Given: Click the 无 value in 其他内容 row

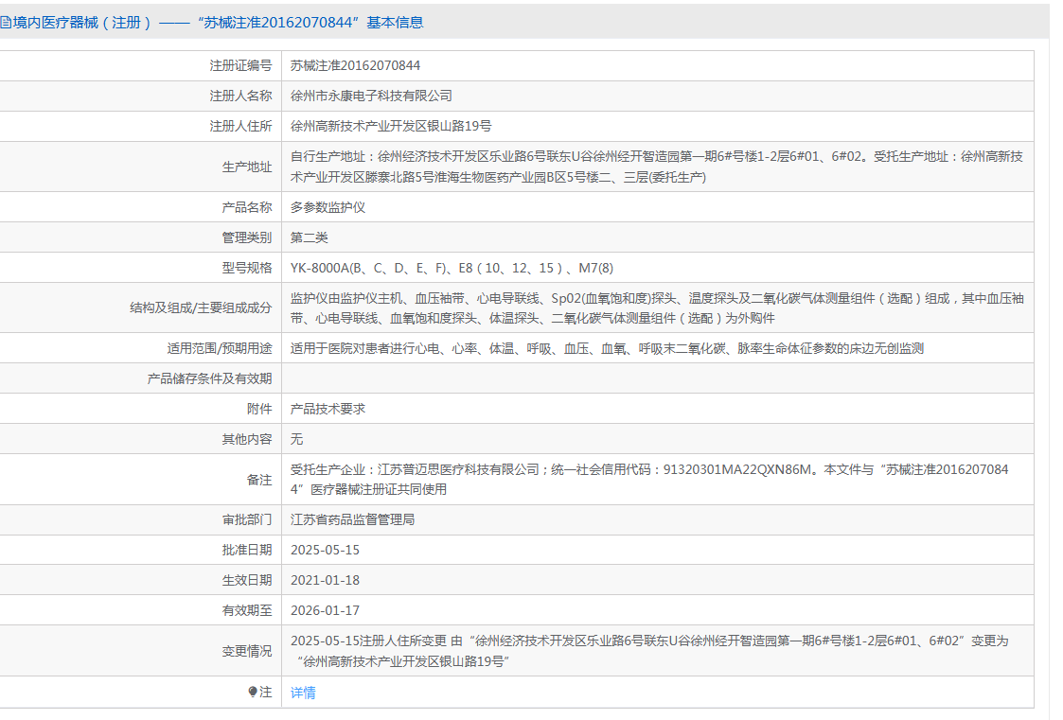Looking at the screenshot, I should pyautogui.click(x=296, y=439).
